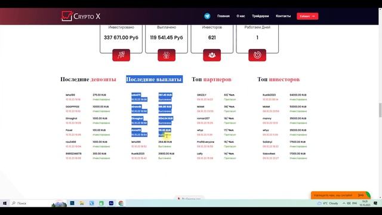The image size is (382, 215).
Task: Open the Контакты menu item
Action: coord(283,16)
